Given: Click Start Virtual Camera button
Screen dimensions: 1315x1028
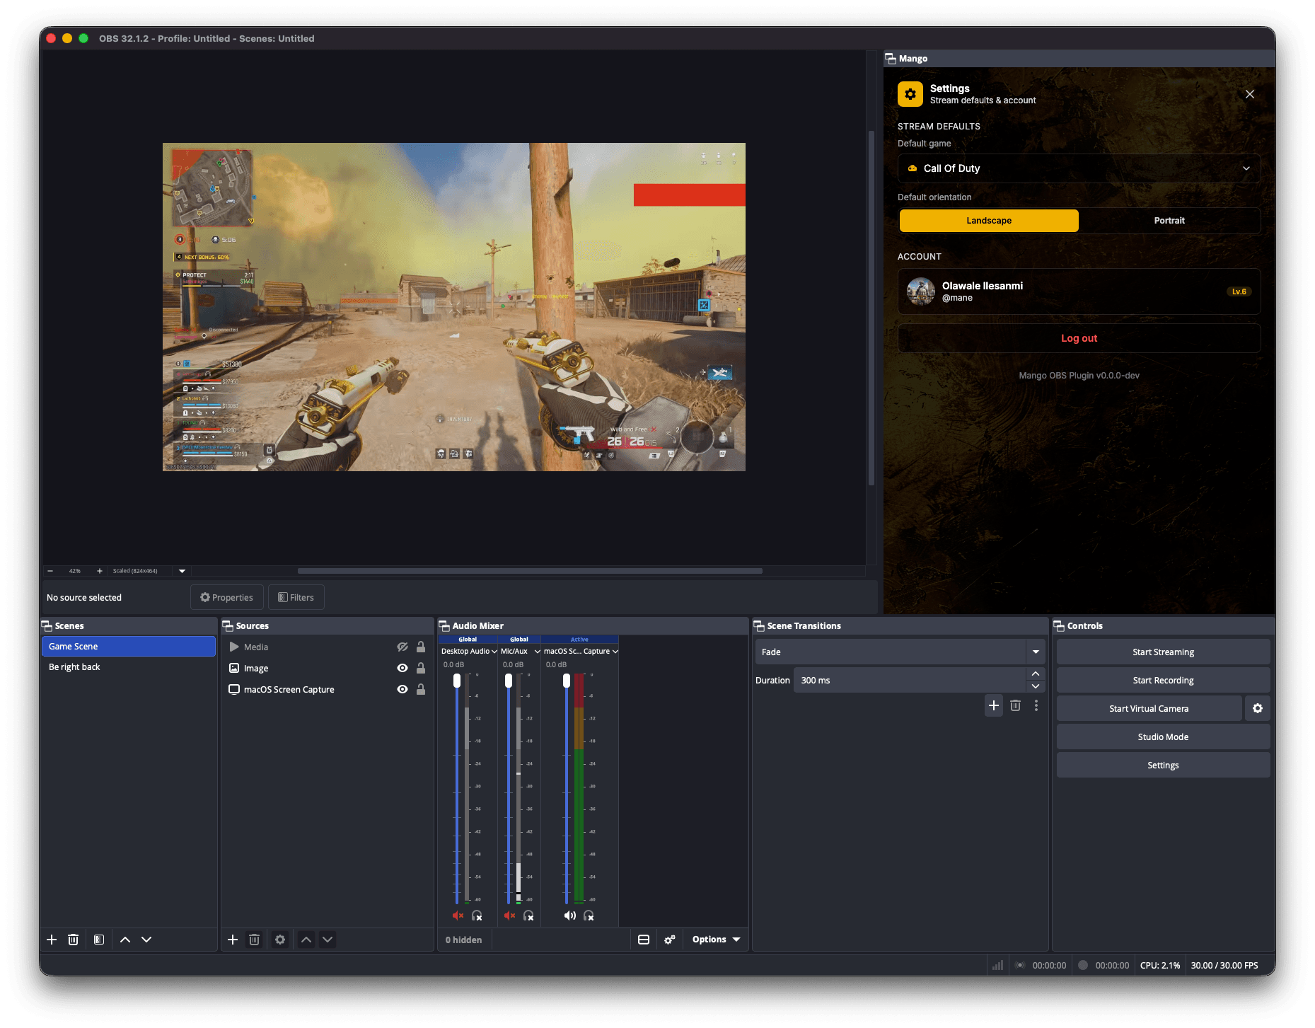Looking at the screenshot, I should 1149,708.
